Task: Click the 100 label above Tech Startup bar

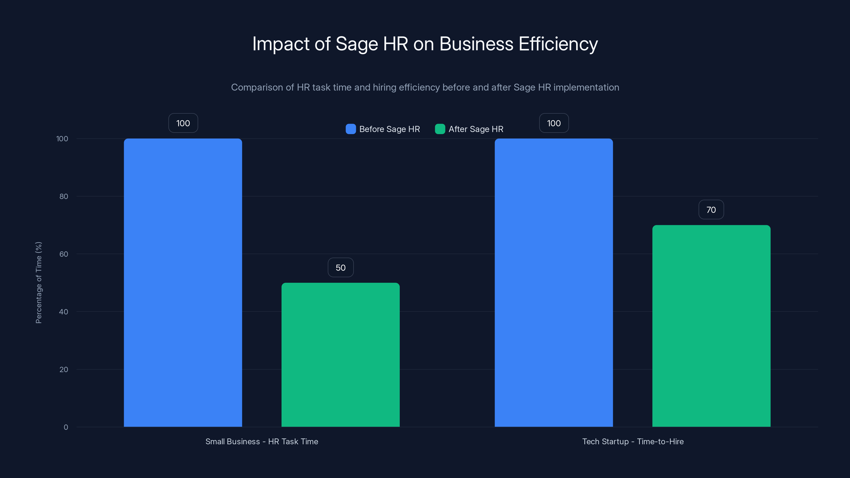Action: [x=554, y=123]
